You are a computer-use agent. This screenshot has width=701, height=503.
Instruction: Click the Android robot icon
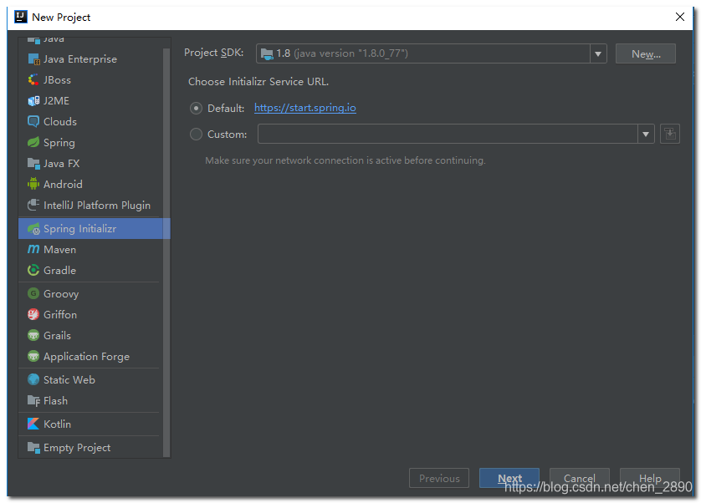tap(33, 184)
